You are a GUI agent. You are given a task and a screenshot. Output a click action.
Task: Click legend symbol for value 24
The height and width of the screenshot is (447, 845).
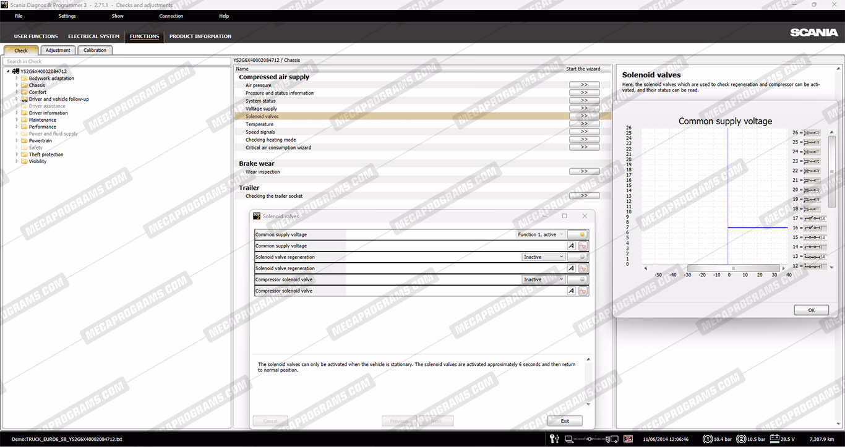click(811, 151)
